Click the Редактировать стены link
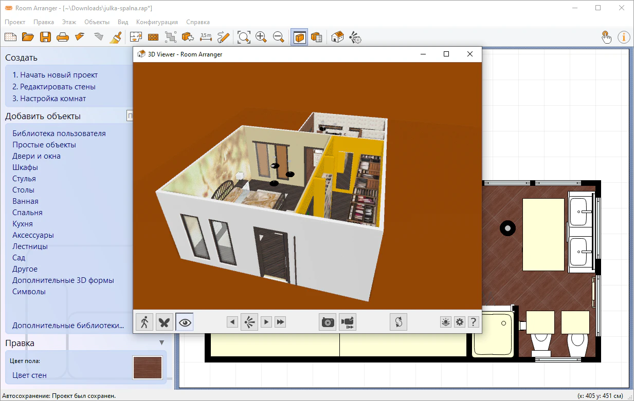Screen dimensions: 634x401 point(54,87)
